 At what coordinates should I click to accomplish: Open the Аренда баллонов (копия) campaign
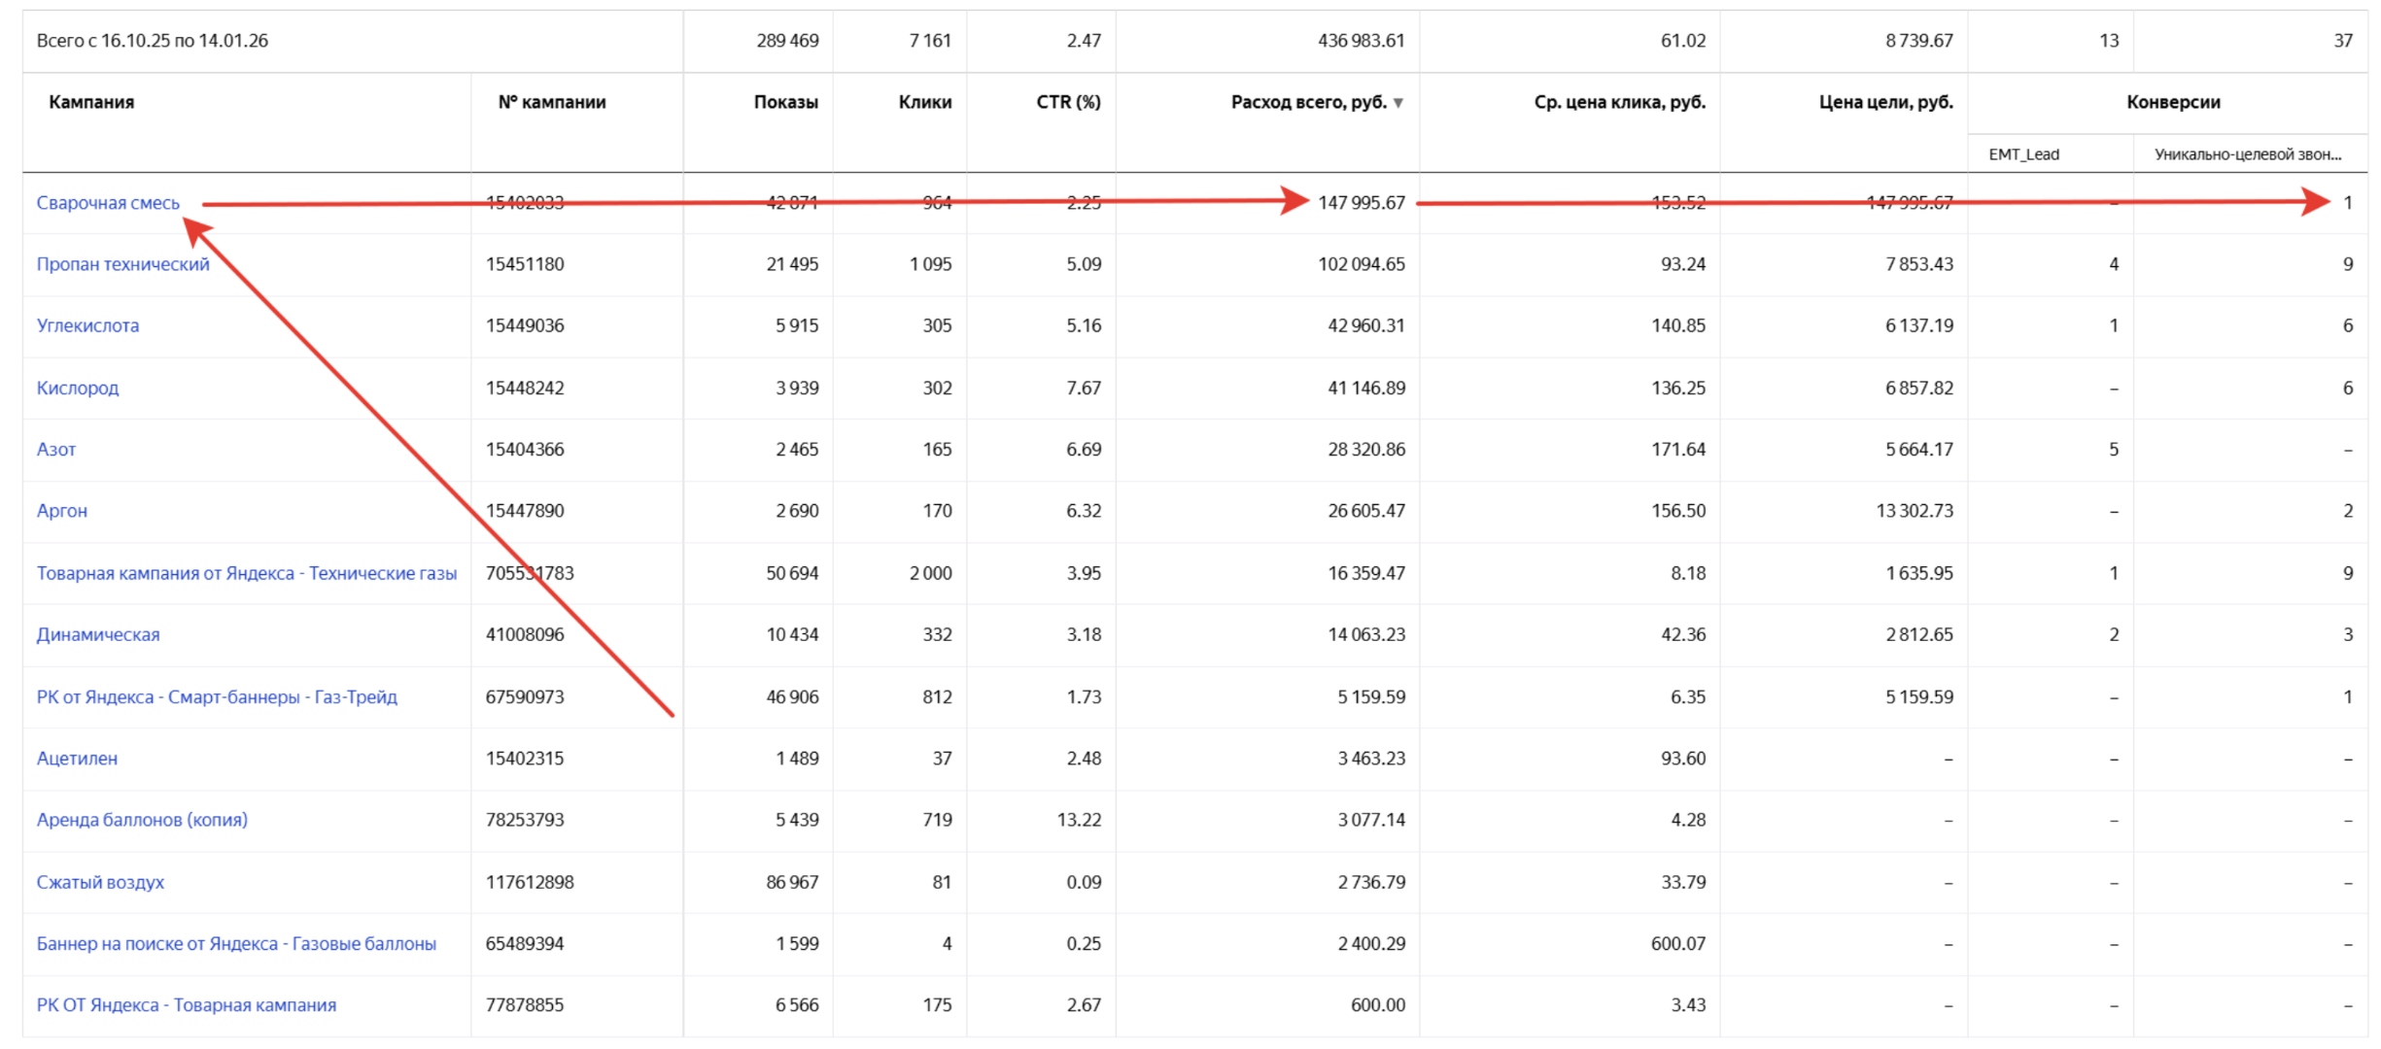pos(142,820)
